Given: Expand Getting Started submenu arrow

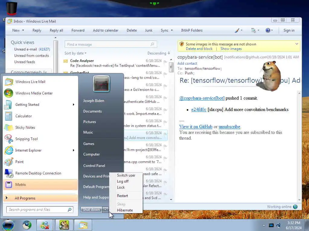Looking at the screenshot, I should 74,104.
